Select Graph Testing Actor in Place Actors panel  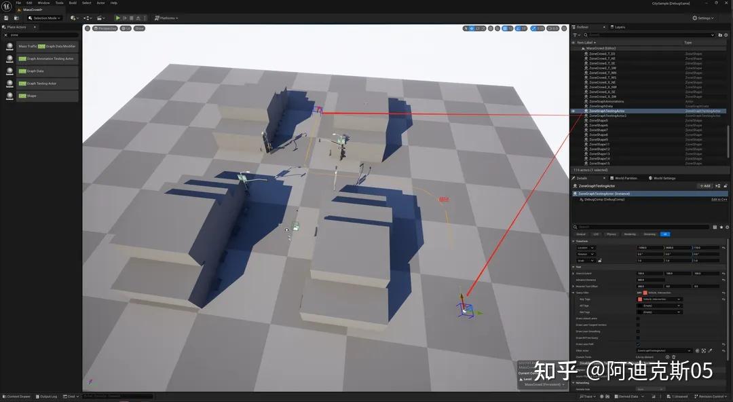(x=48, y=84)
